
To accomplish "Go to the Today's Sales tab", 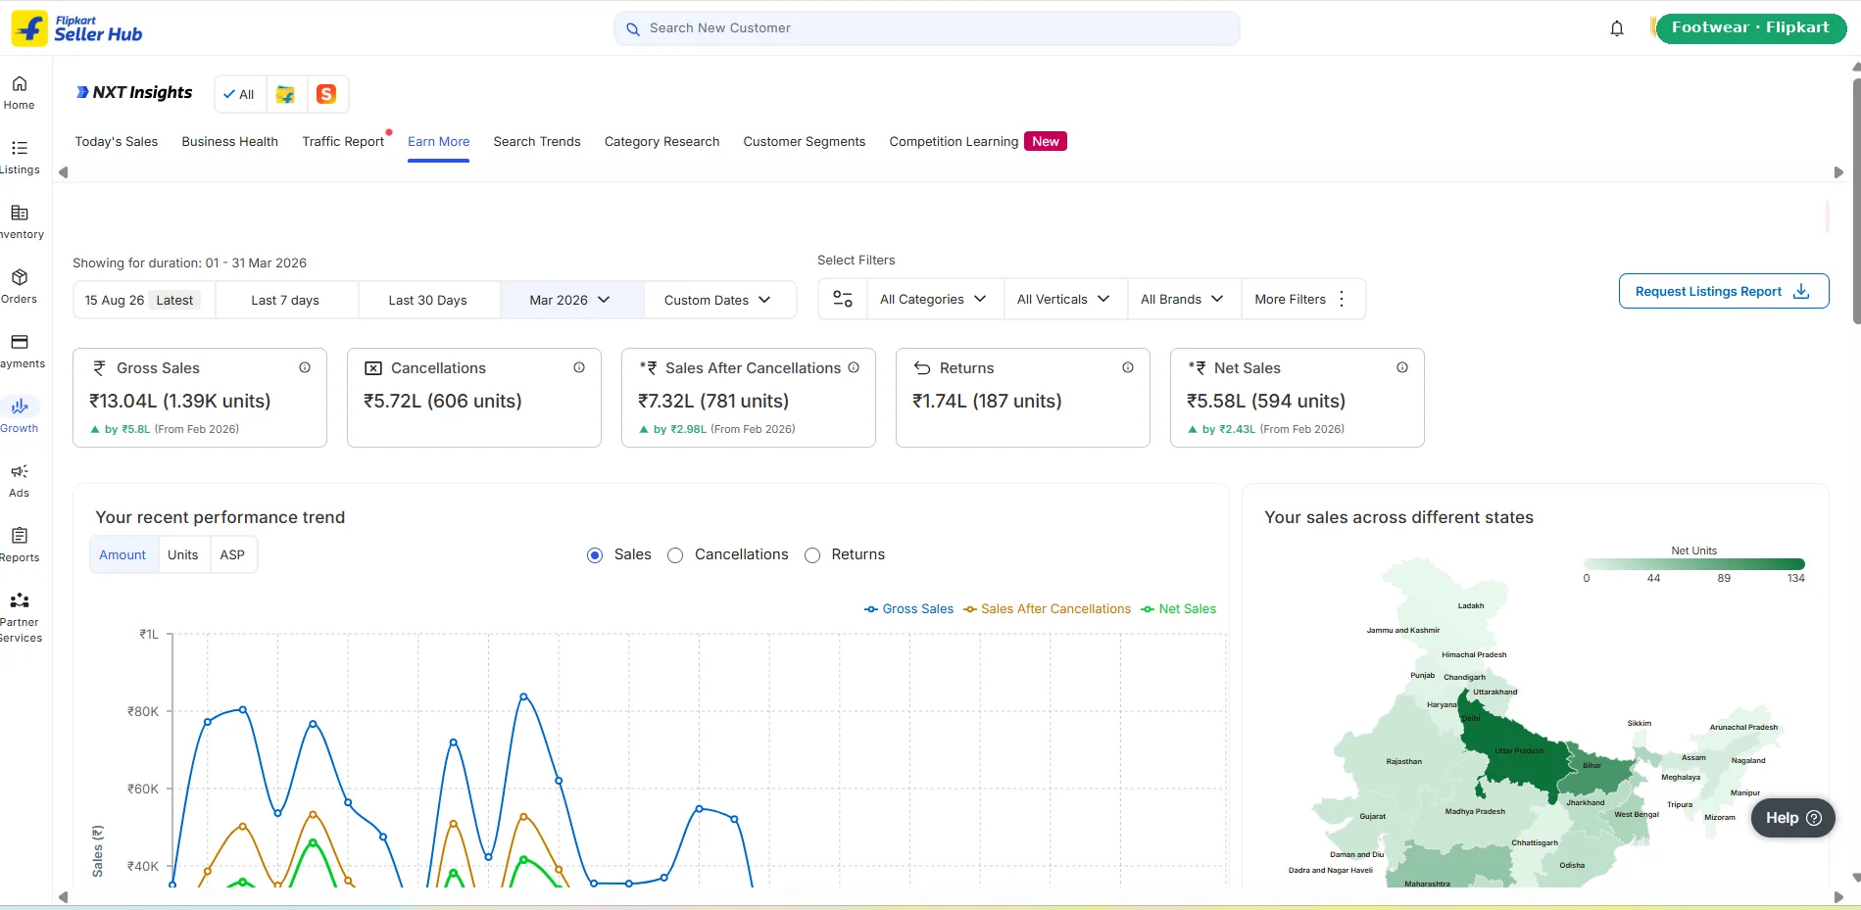I will pos(117,141).
